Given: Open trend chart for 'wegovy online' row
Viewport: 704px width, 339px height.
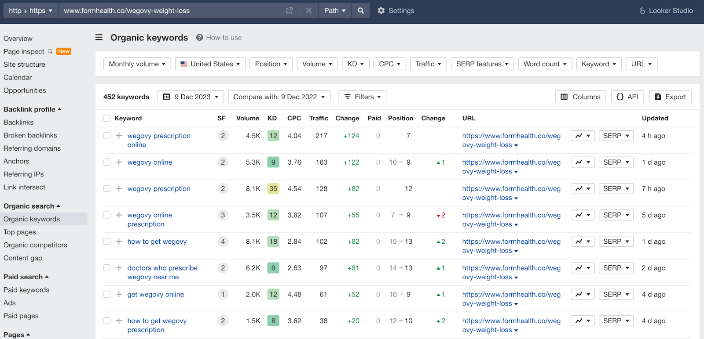Looking at the screenshot, I should 583,162.
